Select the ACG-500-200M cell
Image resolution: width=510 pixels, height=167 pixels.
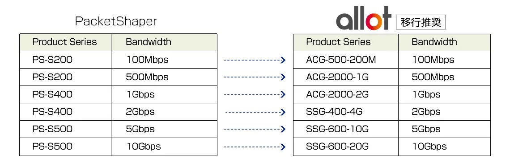346,60
